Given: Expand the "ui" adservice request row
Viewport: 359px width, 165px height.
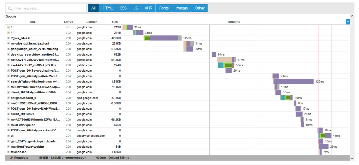Looking at the screenshot, I should (x=8, y=136).
